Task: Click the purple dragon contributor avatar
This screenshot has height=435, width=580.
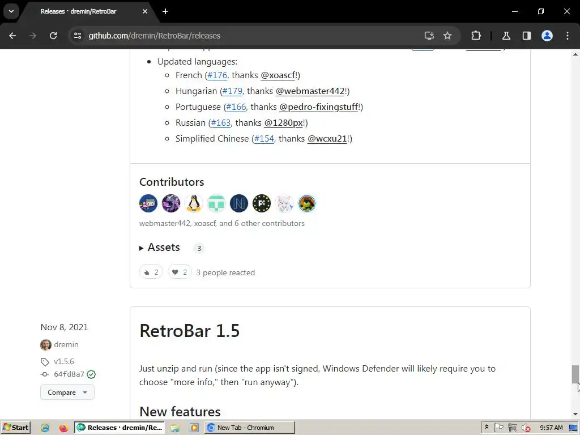Action: [x=171, y=203]
